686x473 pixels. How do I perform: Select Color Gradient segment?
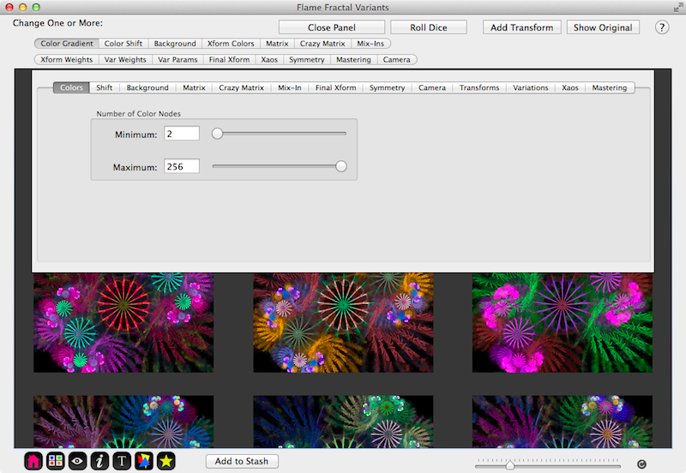(x=67, y=44)
